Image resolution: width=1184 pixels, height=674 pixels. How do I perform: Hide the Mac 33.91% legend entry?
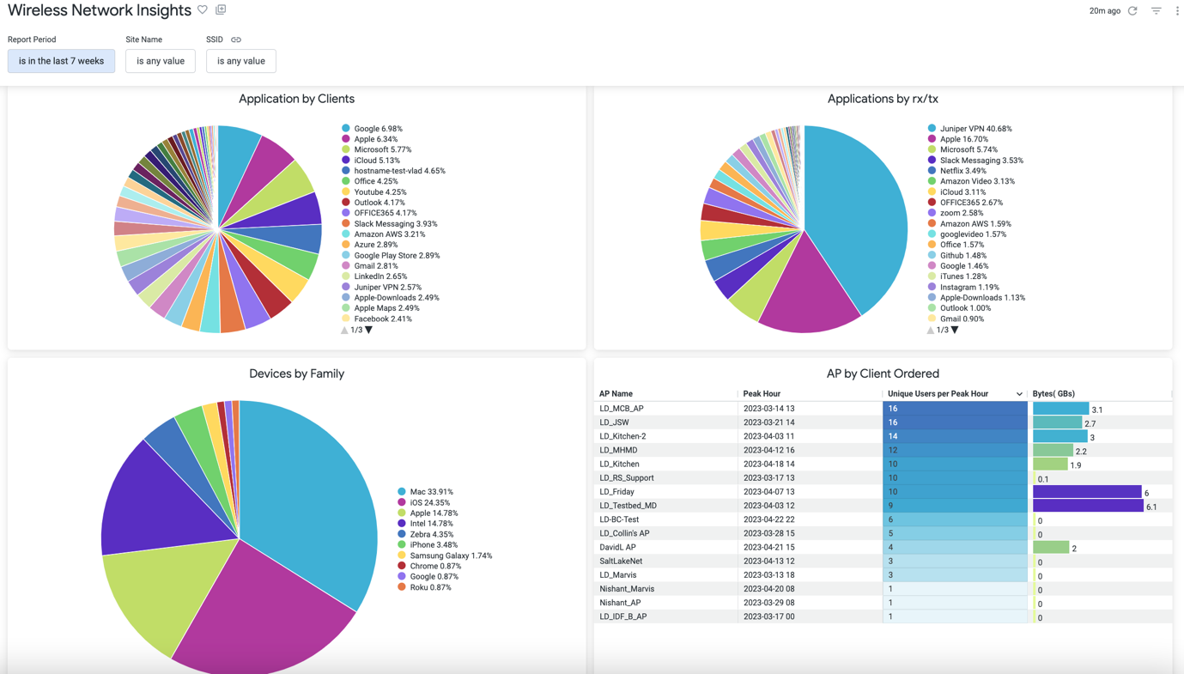(430, 492)
